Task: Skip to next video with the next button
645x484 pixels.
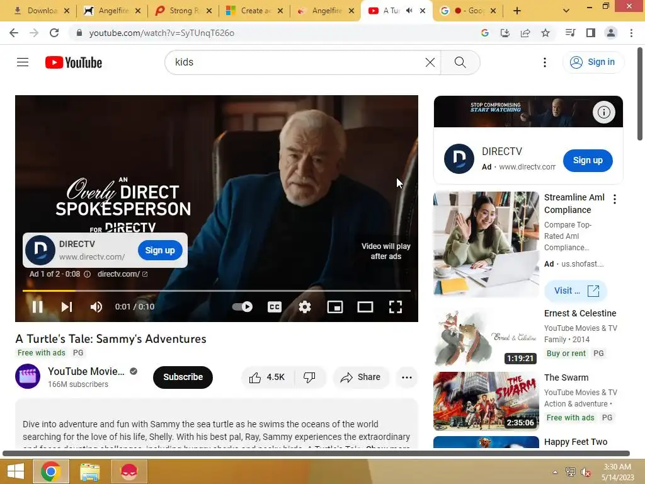Action: click(67, 307)
